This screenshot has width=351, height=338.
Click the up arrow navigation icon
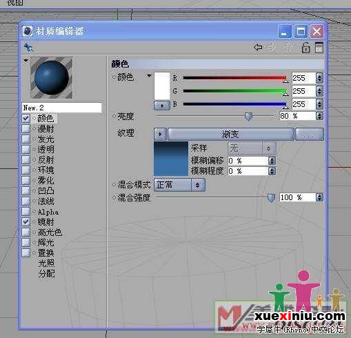[x=288, y=48]
